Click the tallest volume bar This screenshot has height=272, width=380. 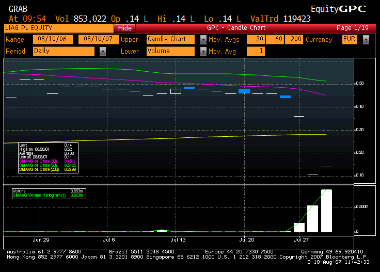(x=326, y=211)
